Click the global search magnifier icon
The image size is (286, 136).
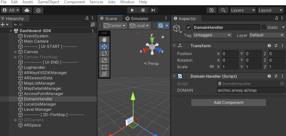[x=223, y=10]
